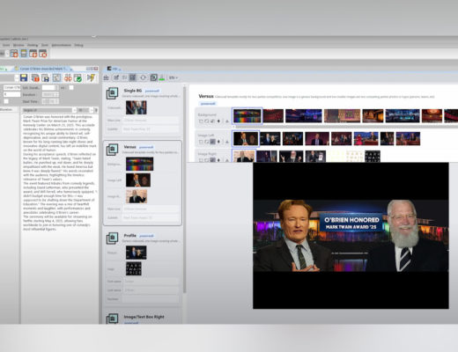Click the circular target icon in graphics toolbar
Viewport: 458px width, 352px height.
143,77
